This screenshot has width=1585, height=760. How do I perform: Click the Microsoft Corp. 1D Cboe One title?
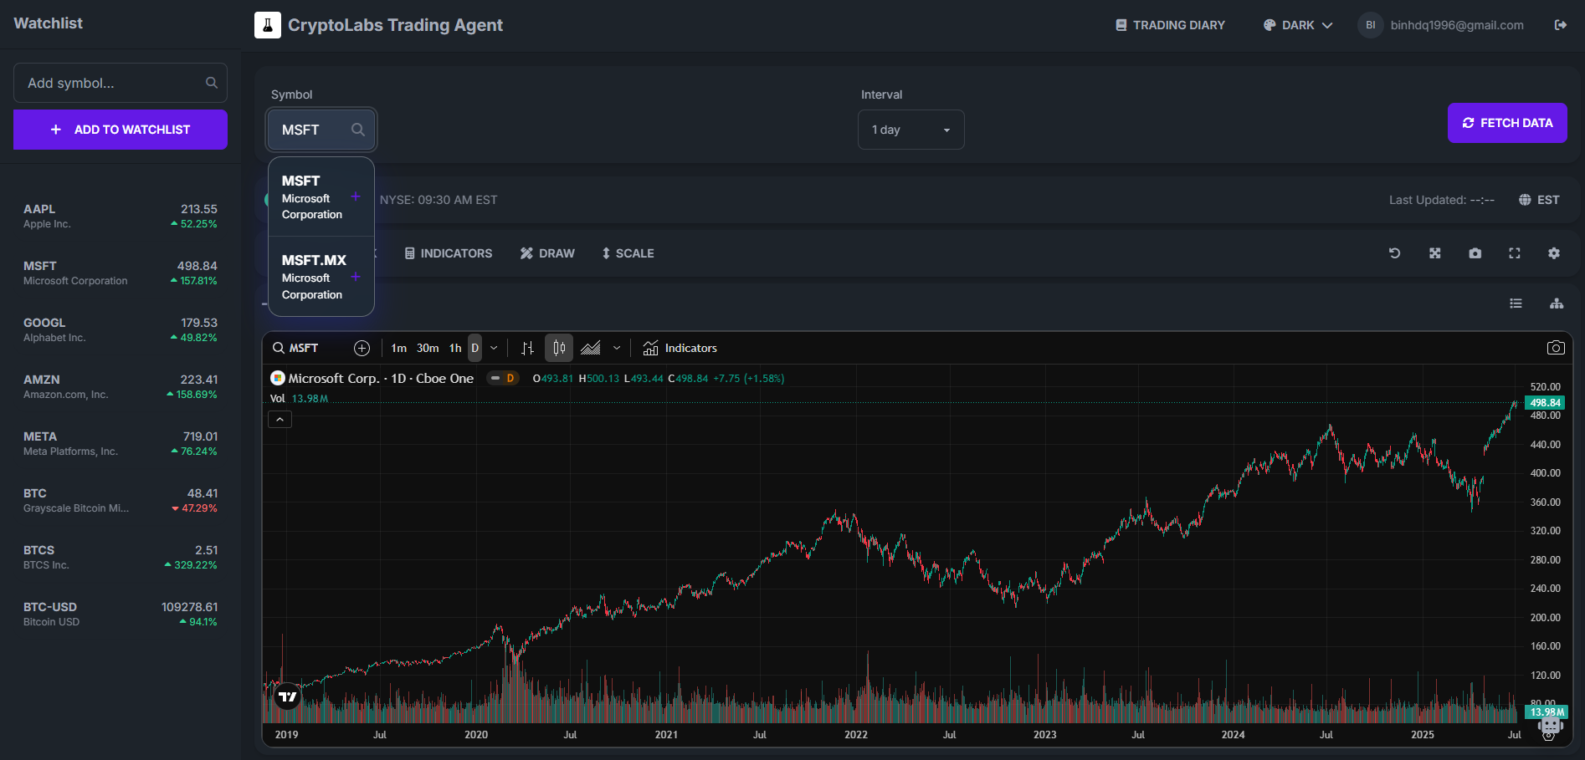(x=381, y=378)
